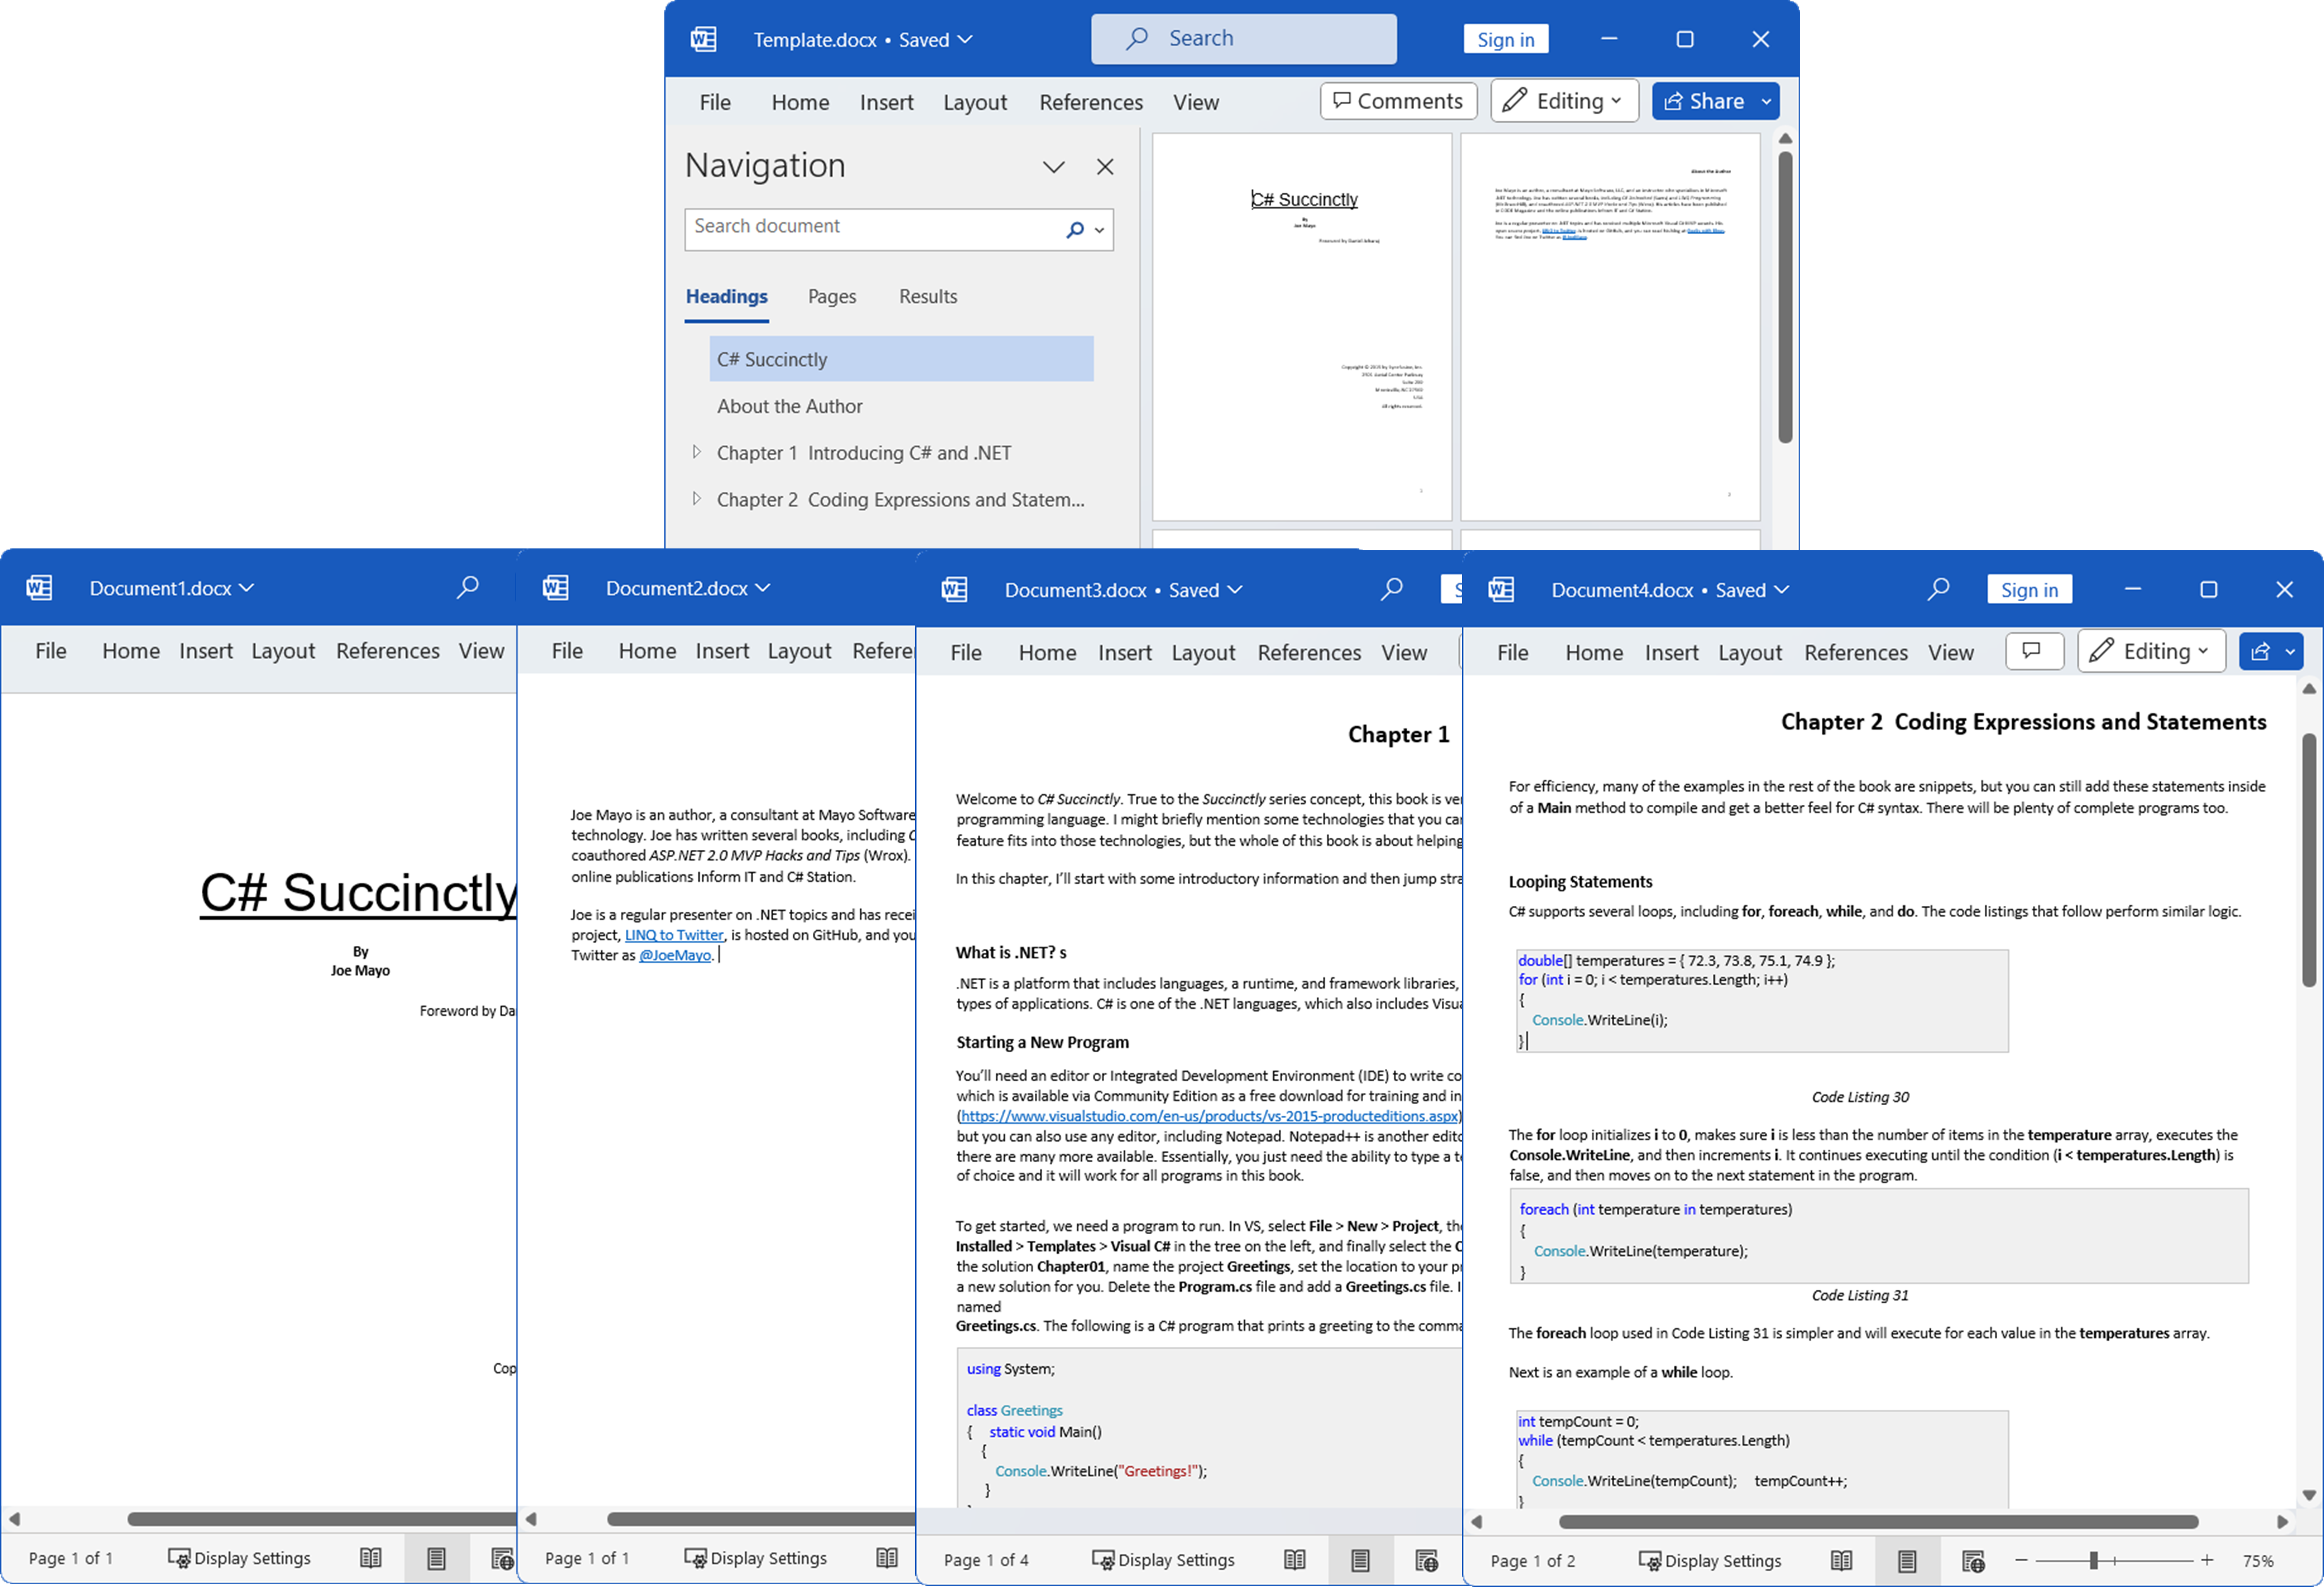Screen dimensions: 2324x1587
Task: Click the Word icon in Template.docx window
Action: (x=703, y=39)
